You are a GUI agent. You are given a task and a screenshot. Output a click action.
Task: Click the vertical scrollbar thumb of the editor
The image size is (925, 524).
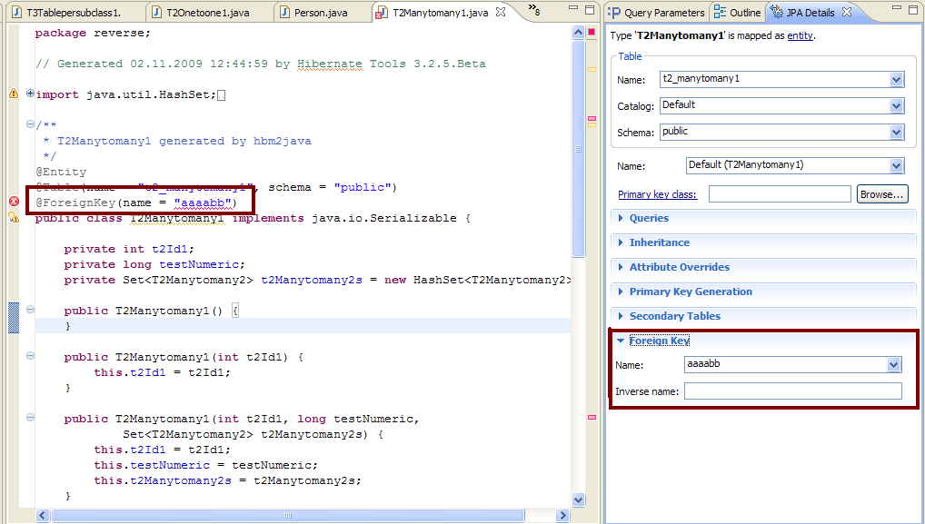[578, 149]
